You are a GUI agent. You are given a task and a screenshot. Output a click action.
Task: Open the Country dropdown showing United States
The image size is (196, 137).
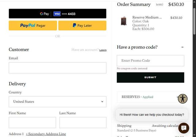58,102
